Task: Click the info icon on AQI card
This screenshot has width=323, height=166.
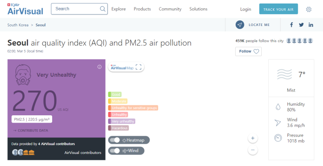Action: pos(99,67)
